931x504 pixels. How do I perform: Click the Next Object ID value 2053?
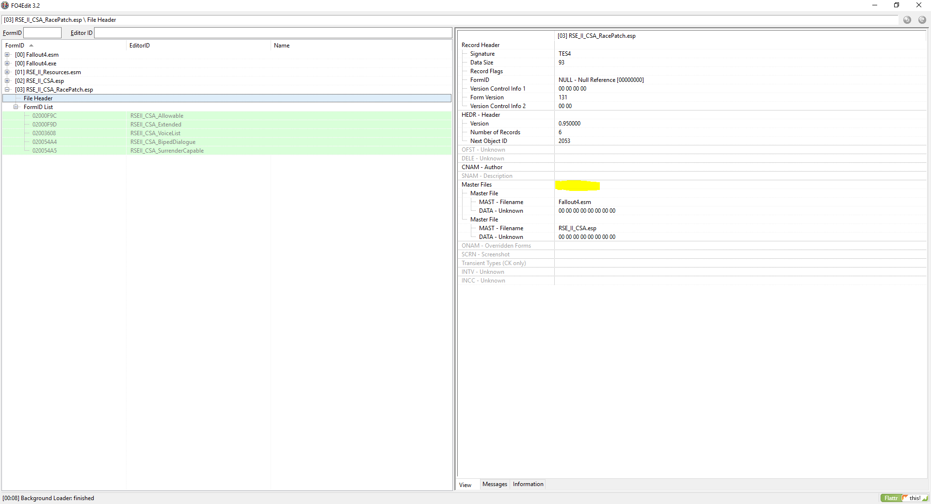(x=564, y=141)
